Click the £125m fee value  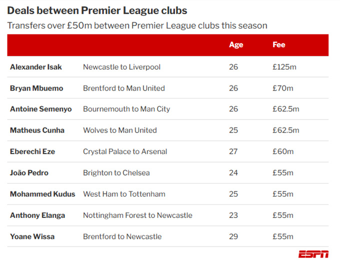click(x=283, y=67)
